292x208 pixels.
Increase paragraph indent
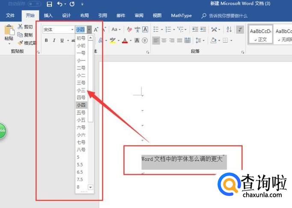[x=203, y=30]
